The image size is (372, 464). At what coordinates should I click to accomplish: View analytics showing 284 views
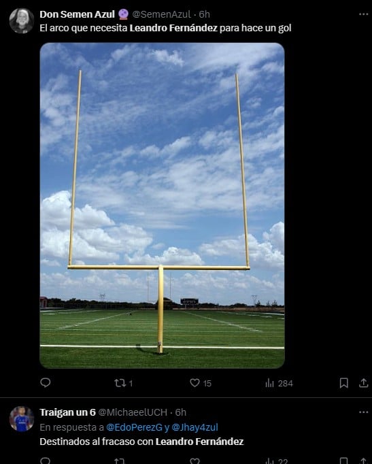(279, 383)
